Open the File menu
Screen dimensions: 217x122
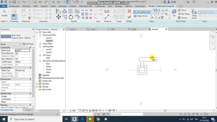pos(4,6)
